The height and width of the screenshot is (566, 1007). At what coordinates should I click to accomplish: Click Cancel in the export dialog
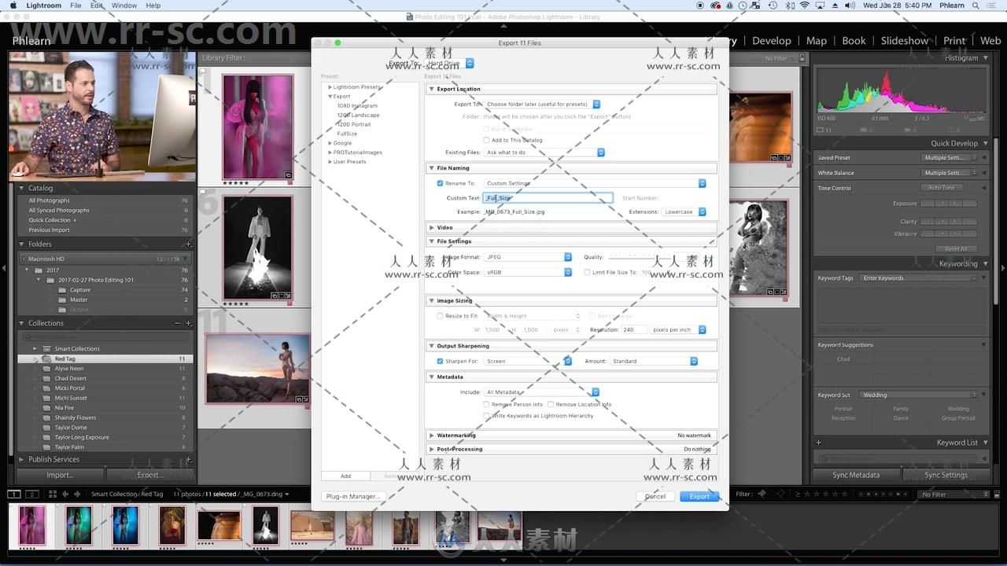click(x=655, y=496)
